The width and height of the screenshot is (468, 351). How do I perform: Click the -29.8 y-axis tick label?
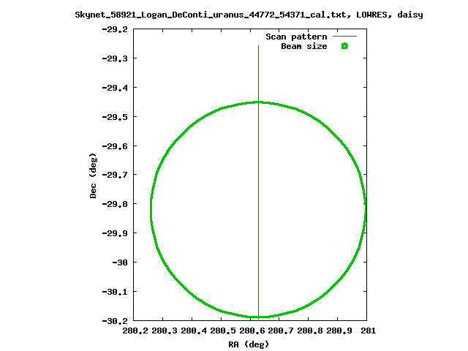pos(115,204)
